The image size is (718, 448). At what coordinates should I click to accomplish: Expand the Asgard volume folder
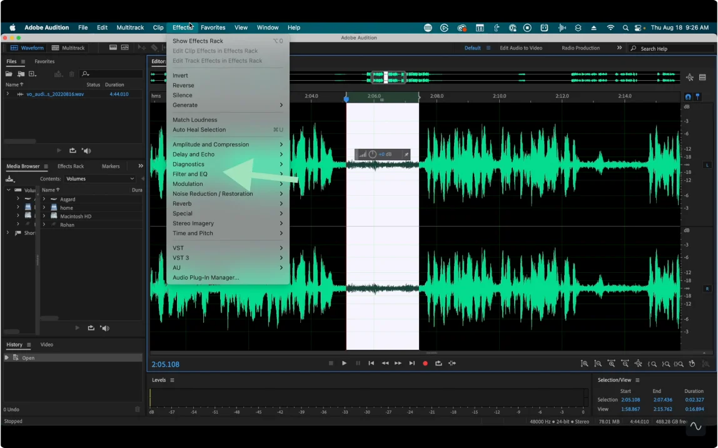pos(44,199)
